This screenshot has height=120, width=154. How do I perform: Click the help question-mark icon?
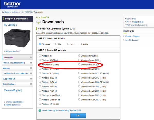point(40,110)
